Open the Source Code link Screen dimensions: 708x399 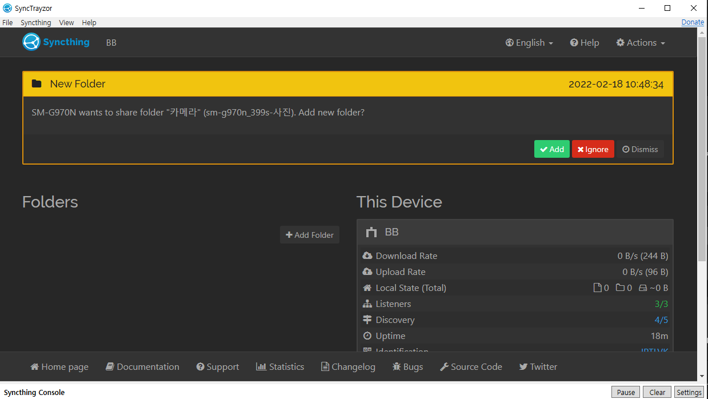pyautogui.click(x=471, y=367)
